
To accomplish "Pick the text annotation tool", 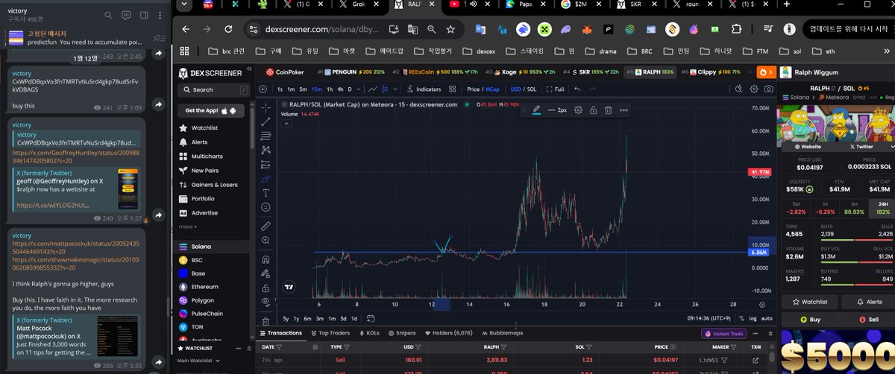I will pos(266,192).
